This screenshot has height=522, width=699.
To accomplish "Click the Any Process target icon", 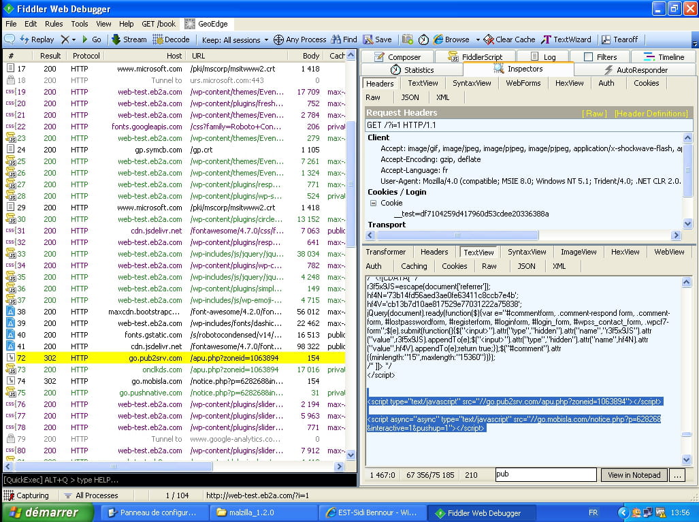I will tap(278, 39).
